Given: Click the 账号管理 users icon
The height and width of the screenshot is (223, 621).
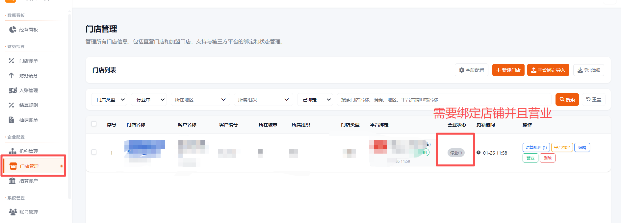Looking at the screenshot, I should click(13, 212).
